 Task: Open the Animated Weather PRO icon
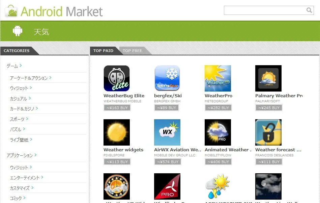click(218, 132)
